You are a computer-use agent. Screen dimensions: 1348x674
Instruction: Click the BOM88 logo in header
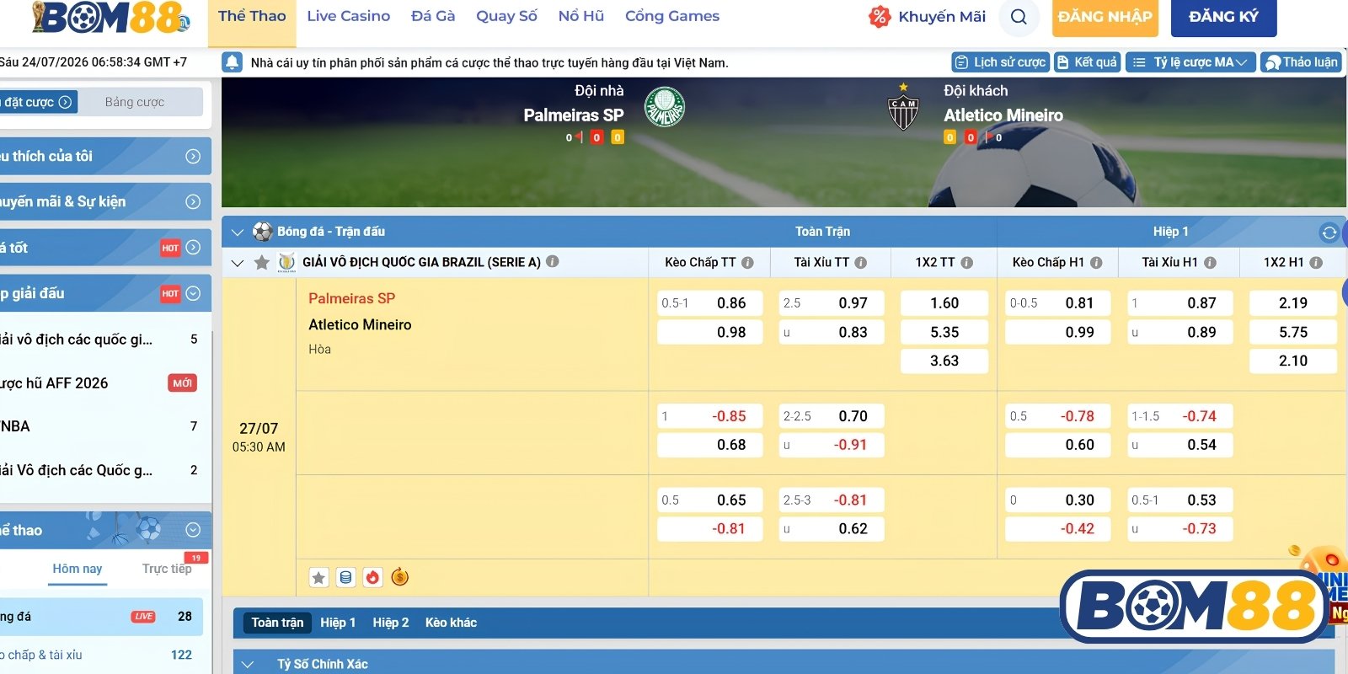coord(110,18)
